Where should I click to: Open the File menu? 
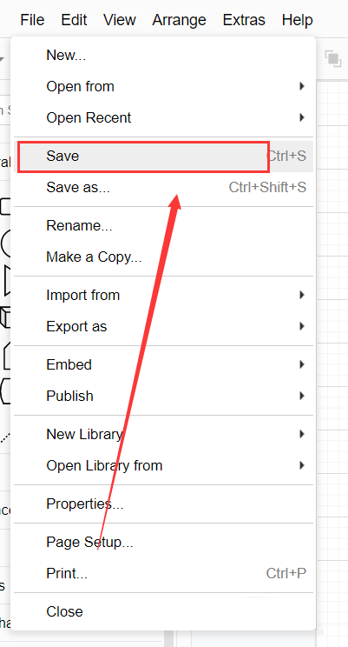pos(32,19)
